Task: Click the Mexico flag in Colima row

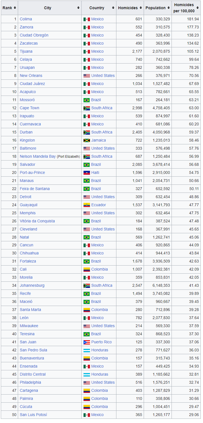Action: [87, 19]
